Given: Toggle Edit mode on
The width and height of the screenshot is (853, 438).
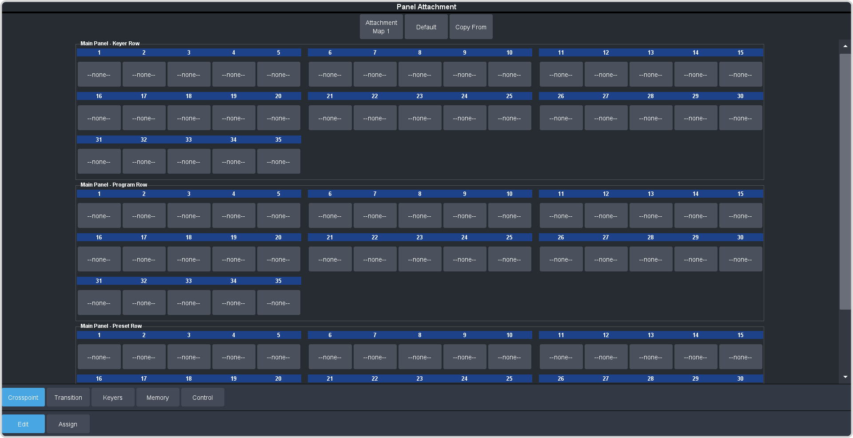Looking at the screenshot, I should pos(23,424).
